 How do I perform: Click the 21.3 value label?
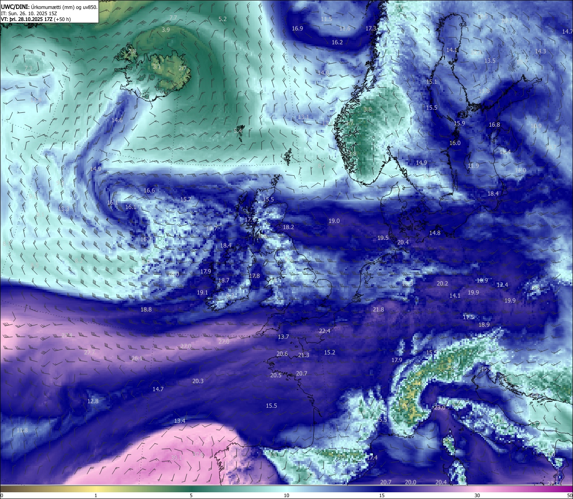[x=304, y=355]
